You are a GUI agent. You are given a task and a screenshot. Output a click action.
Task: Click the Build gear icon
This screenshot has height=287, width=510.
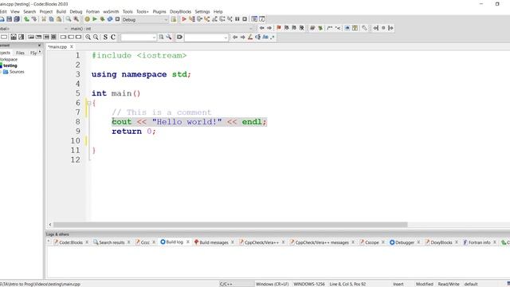87,19
